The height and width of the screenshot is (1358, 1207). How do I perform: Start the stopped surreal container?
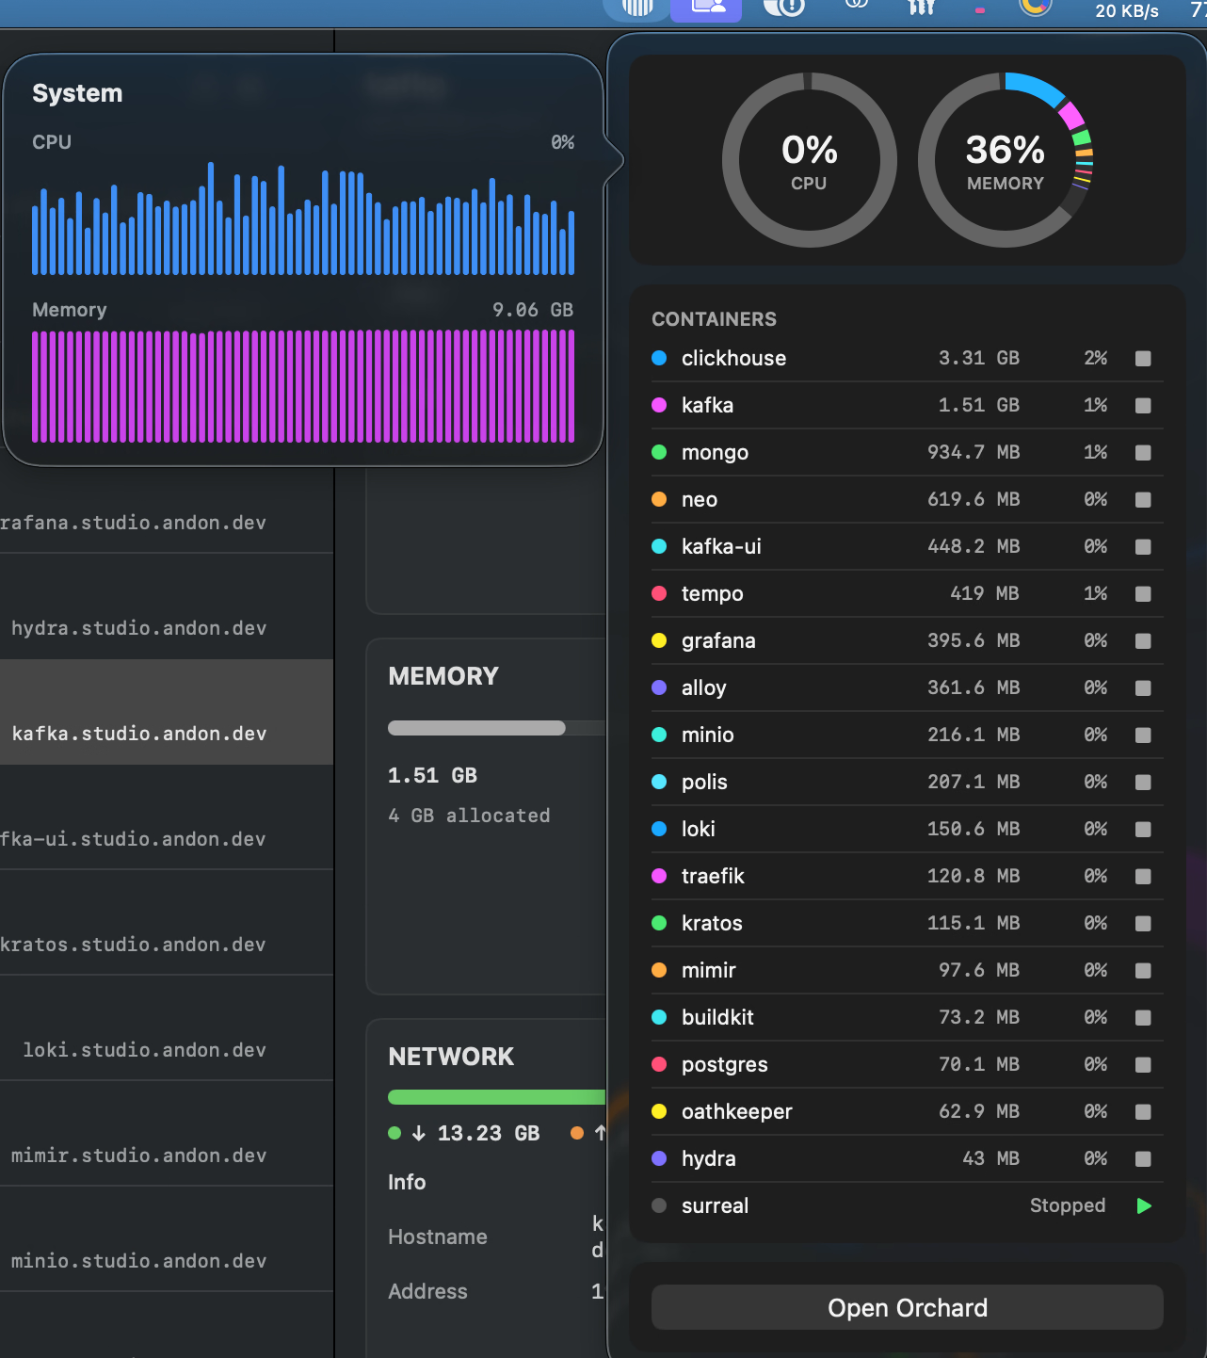1144,1205
